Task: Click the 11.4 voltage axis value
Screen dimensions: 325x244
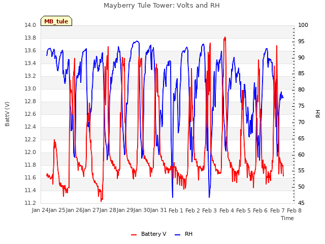Action: tap(30, 190)
